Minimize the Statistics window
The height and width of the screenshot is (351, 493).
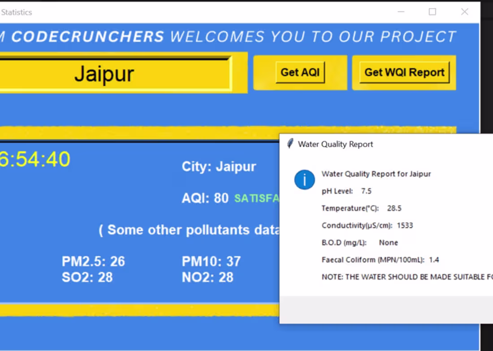click(401, 12)
